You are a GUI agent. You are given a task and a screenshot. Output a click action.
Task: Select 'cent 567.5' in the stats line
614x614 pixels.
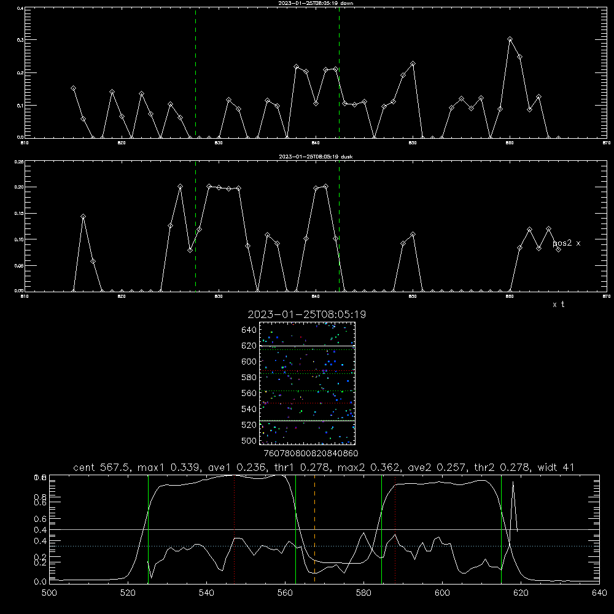coord(102,467)
